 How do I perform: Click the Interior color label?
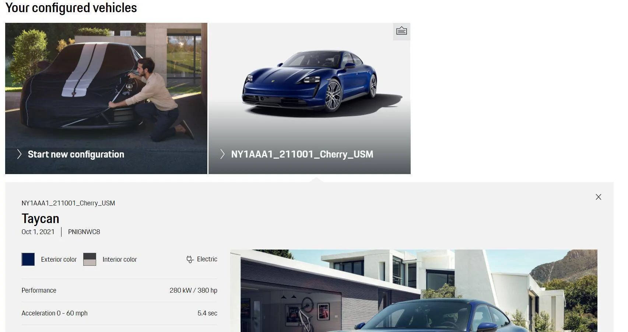click(120, 259)
